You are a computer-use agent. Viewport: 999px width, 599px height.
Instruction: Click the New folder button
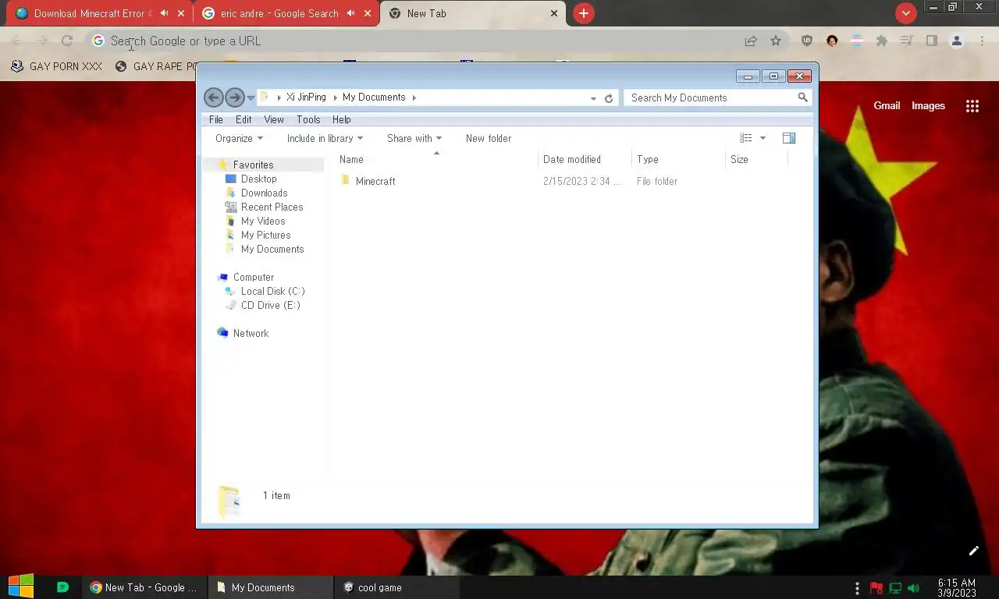pos(489,138)
